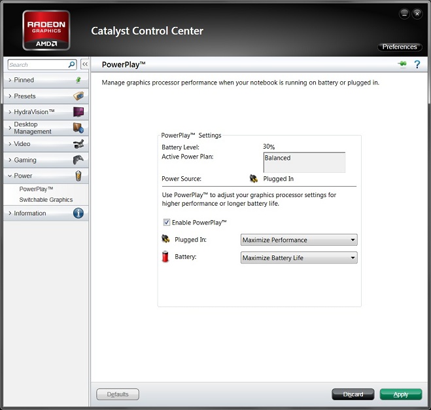This screenshot has height=410, width=431.
Task: Expand the Presets section
Action: click(x=46, y=96)
